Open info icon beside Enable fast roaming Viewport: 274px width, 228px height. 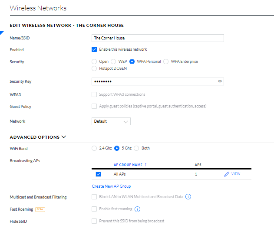tap(137, 209)
